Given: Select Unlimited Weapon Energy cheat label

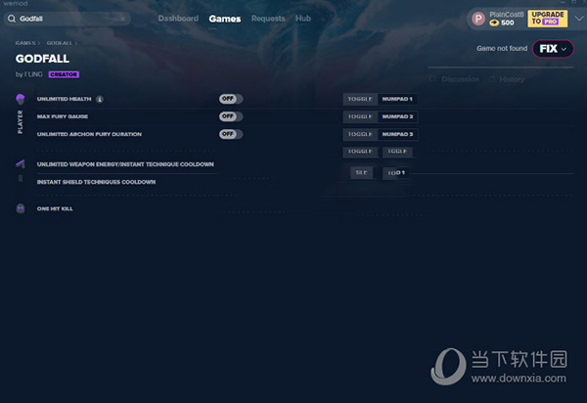Looking at the screenshot, I should (x=125, y=164).
